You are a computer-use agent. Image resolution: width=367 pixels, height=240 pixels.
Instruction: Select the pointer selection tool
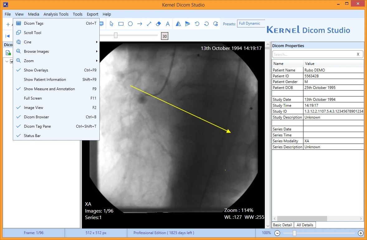point(112,24)
